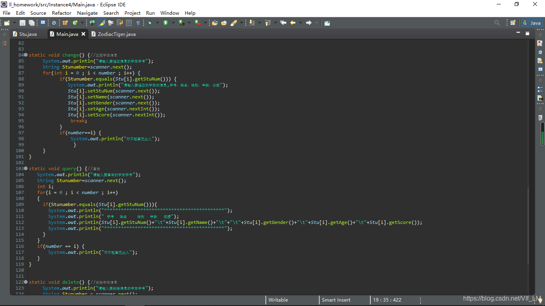Collapse the query() method at line 103
The height and width of the screenshot is (306, 545).
26,169
